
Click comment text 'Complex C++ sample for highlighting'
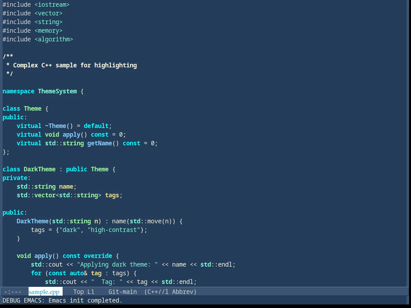(75, 65)
